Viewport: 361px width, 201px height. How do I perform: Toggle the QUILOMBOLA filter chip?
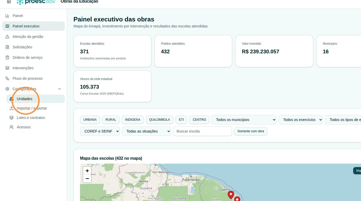(x=160, y=120)
